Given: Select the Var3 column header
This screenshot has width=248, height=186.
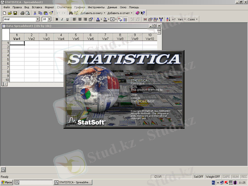Looking at the screenshot, I should click(x=46, y=37).
